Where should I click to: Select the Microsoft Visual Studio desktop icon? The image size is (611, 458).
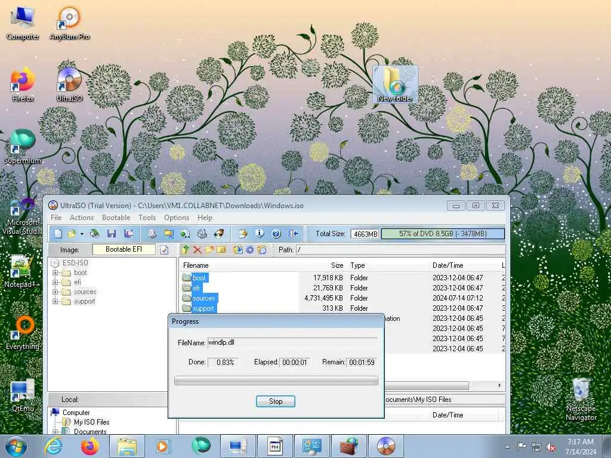22,216
